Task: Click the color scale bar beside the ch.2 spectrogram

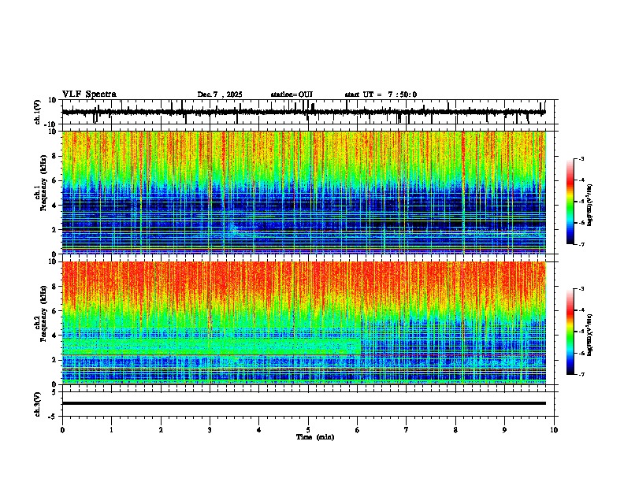Action: coord(570,332)
